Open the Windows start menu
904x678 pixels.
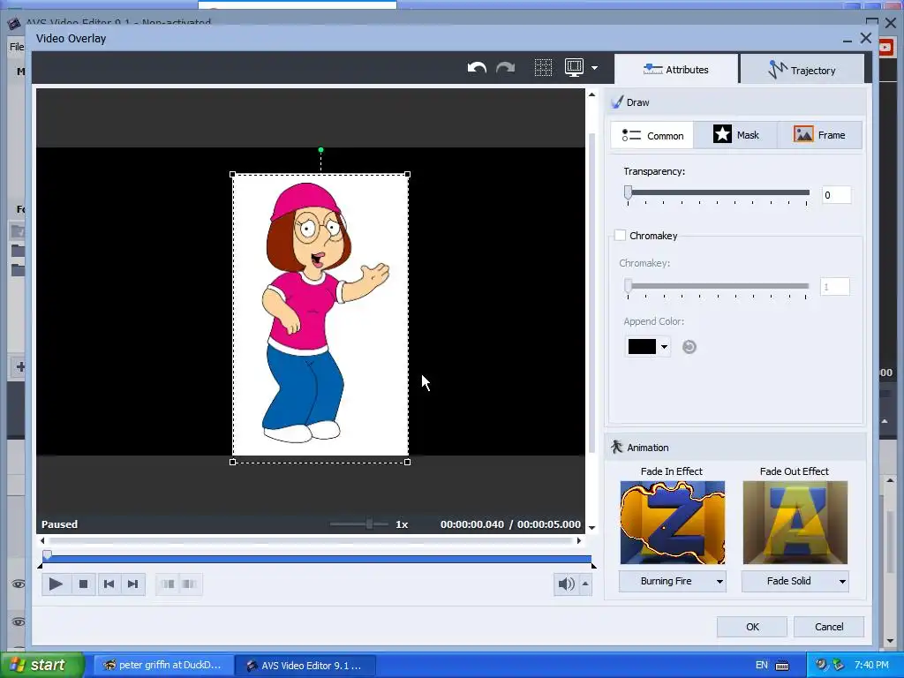[x=41, y=665]
